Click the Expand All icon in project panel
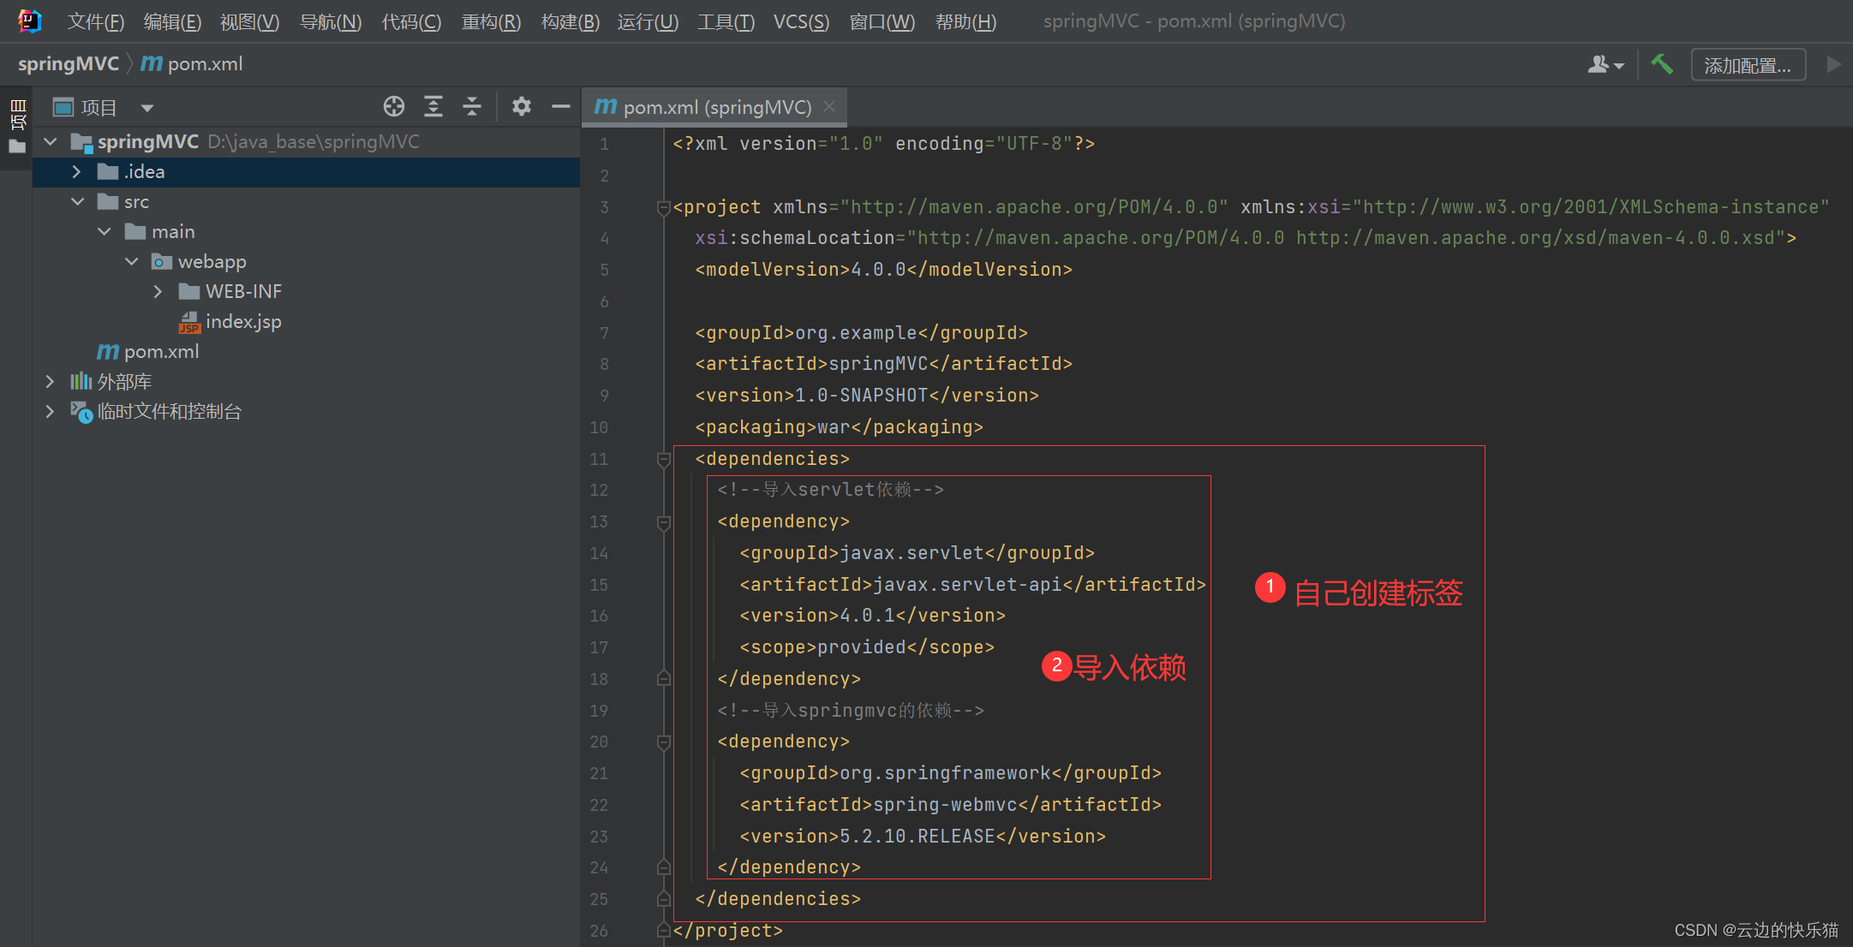1853x947 pixels. (433, 107)
